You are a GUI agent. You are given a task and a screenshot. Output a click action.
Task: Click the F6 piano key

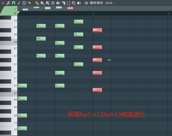click(x=14, y=123)
